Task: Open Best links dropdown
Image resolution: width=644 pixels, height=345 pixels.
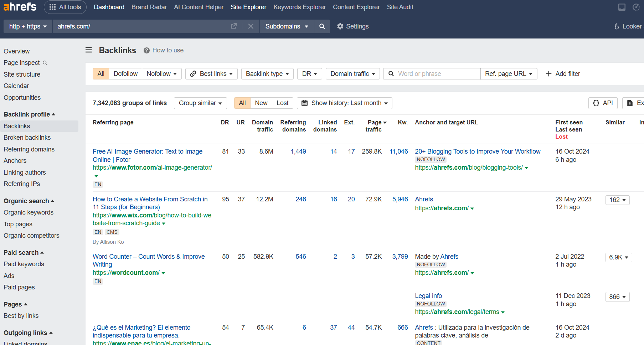Action: (x=211, y=74)
